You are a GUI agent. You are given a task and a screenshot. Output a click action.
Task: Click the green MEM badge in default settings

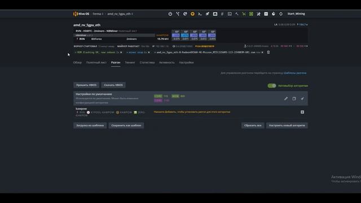[x=175, y=96]
